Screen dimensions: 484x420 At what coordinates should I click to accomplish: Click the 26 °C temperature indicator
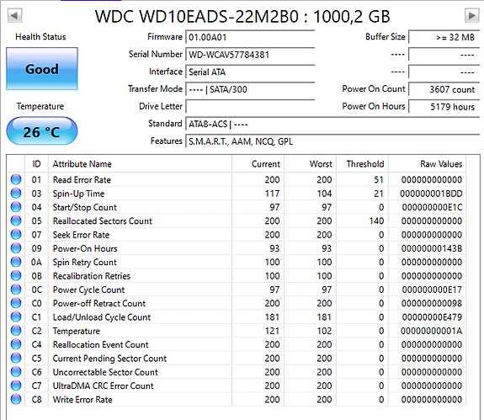42,131
